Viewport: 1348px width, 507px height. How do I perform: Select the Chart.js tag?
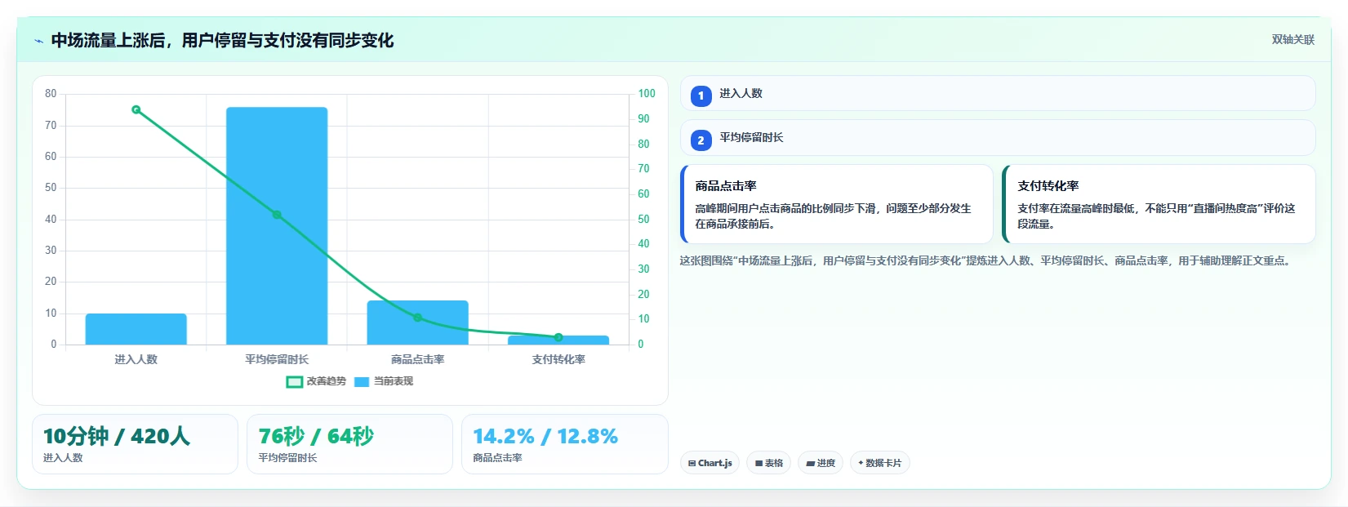pos(710,463)
